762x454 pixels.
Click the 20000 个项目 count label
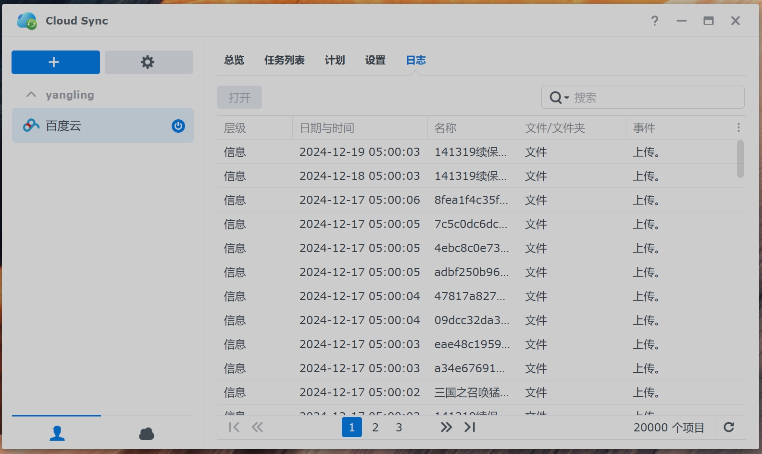point(669,428)
